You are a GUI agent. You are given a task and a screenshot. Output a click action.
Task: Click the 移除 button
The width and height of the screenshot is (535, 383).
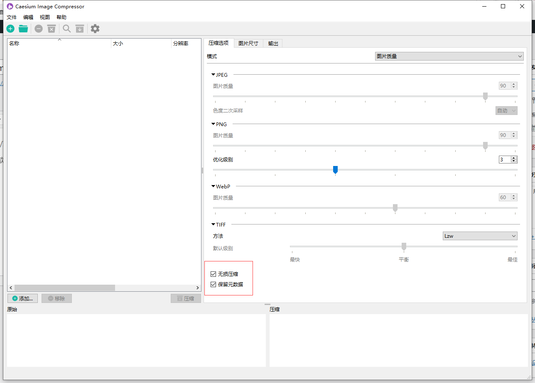(56, 298)
